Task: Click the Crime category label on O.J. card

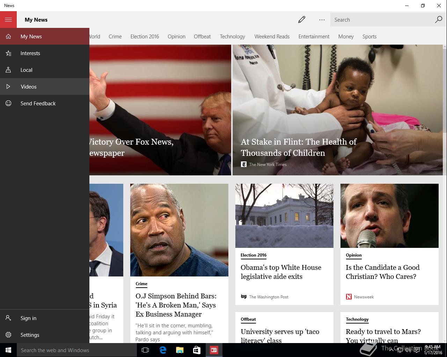Action: coord(141,284)
